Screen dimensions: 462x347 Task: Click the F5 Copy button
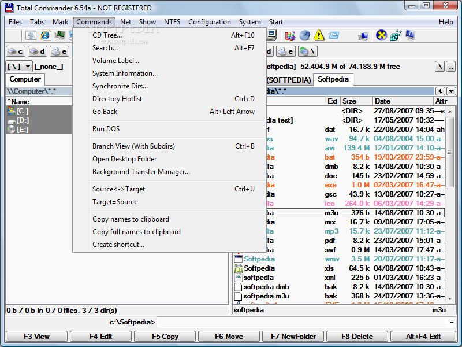coord(165,337)
